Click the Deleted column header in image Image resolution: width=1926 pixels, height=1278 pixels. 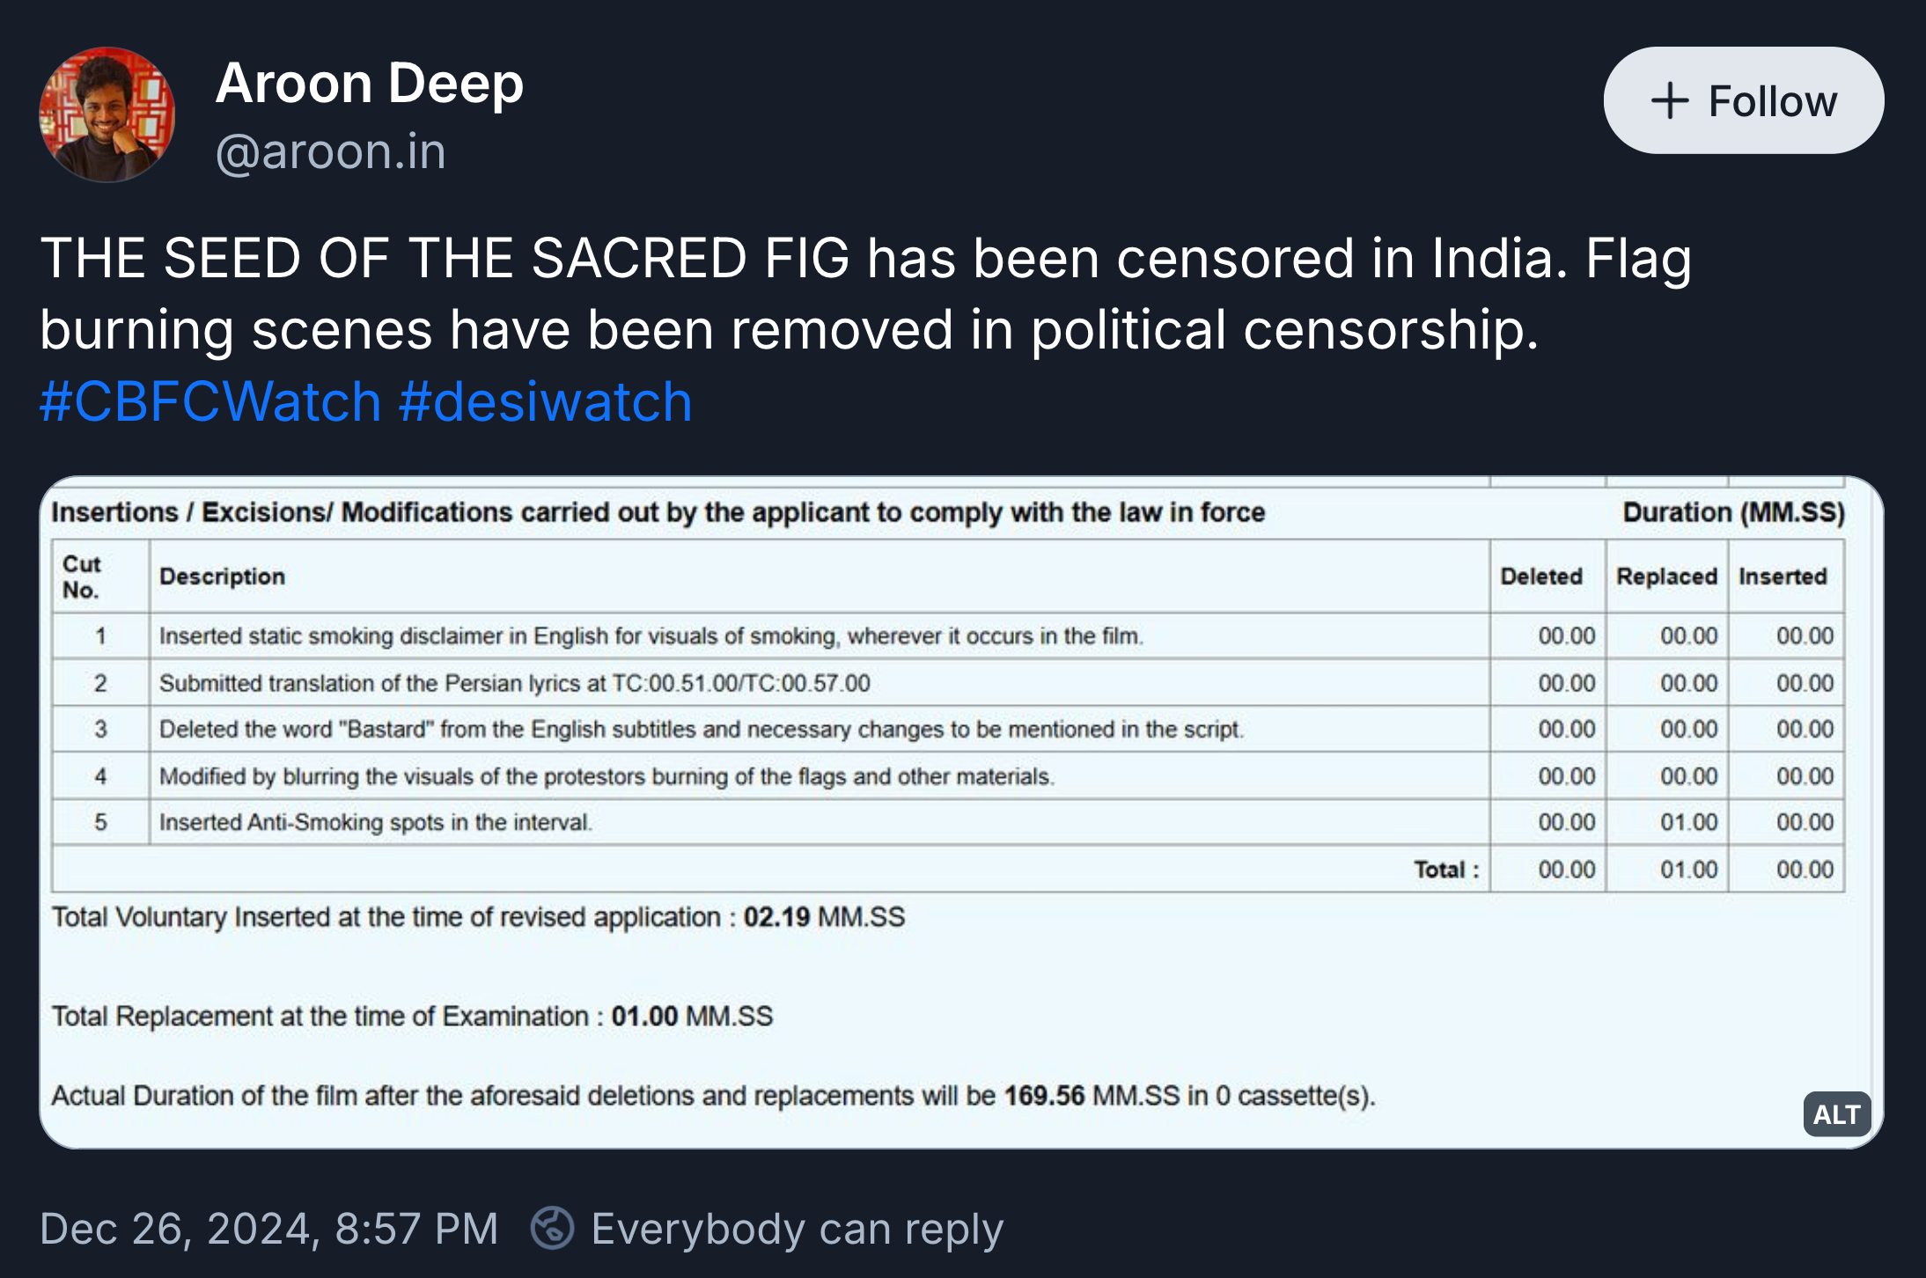click(x=1541, y=577)
